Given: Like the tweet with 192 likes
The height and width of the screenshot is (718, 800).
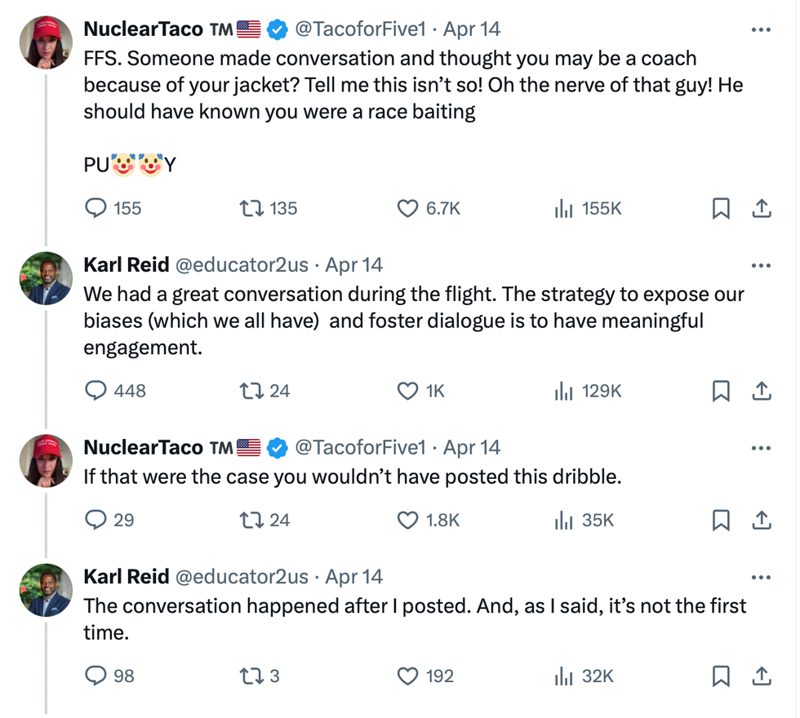Looking at the screenshot, I should point(407,676).
